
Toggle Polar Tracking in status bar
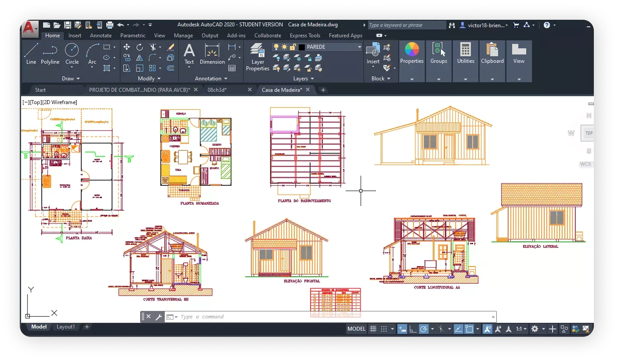coord(424,329)
